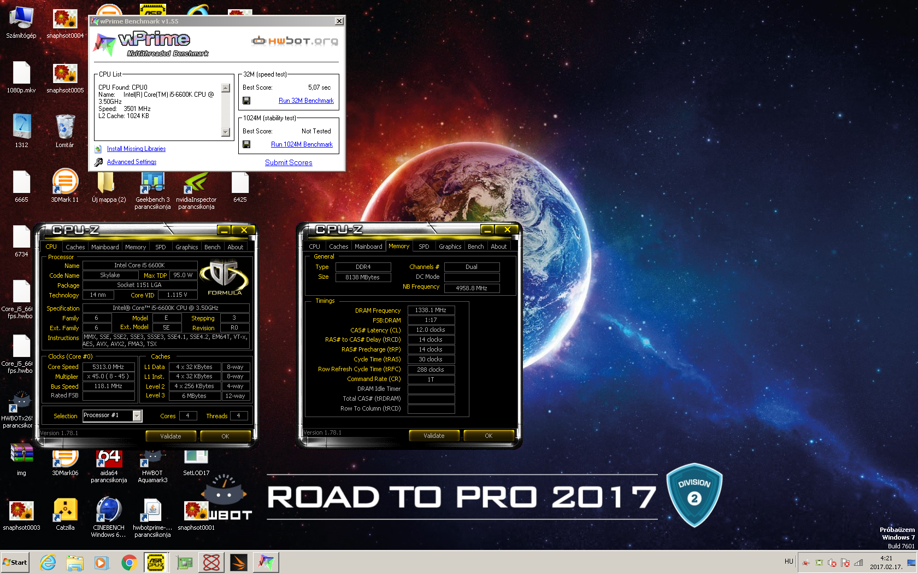Screen dimensions: 918x574
Task: Open Graphics tab in right CPU-Z window
Action: pos(450,247)
